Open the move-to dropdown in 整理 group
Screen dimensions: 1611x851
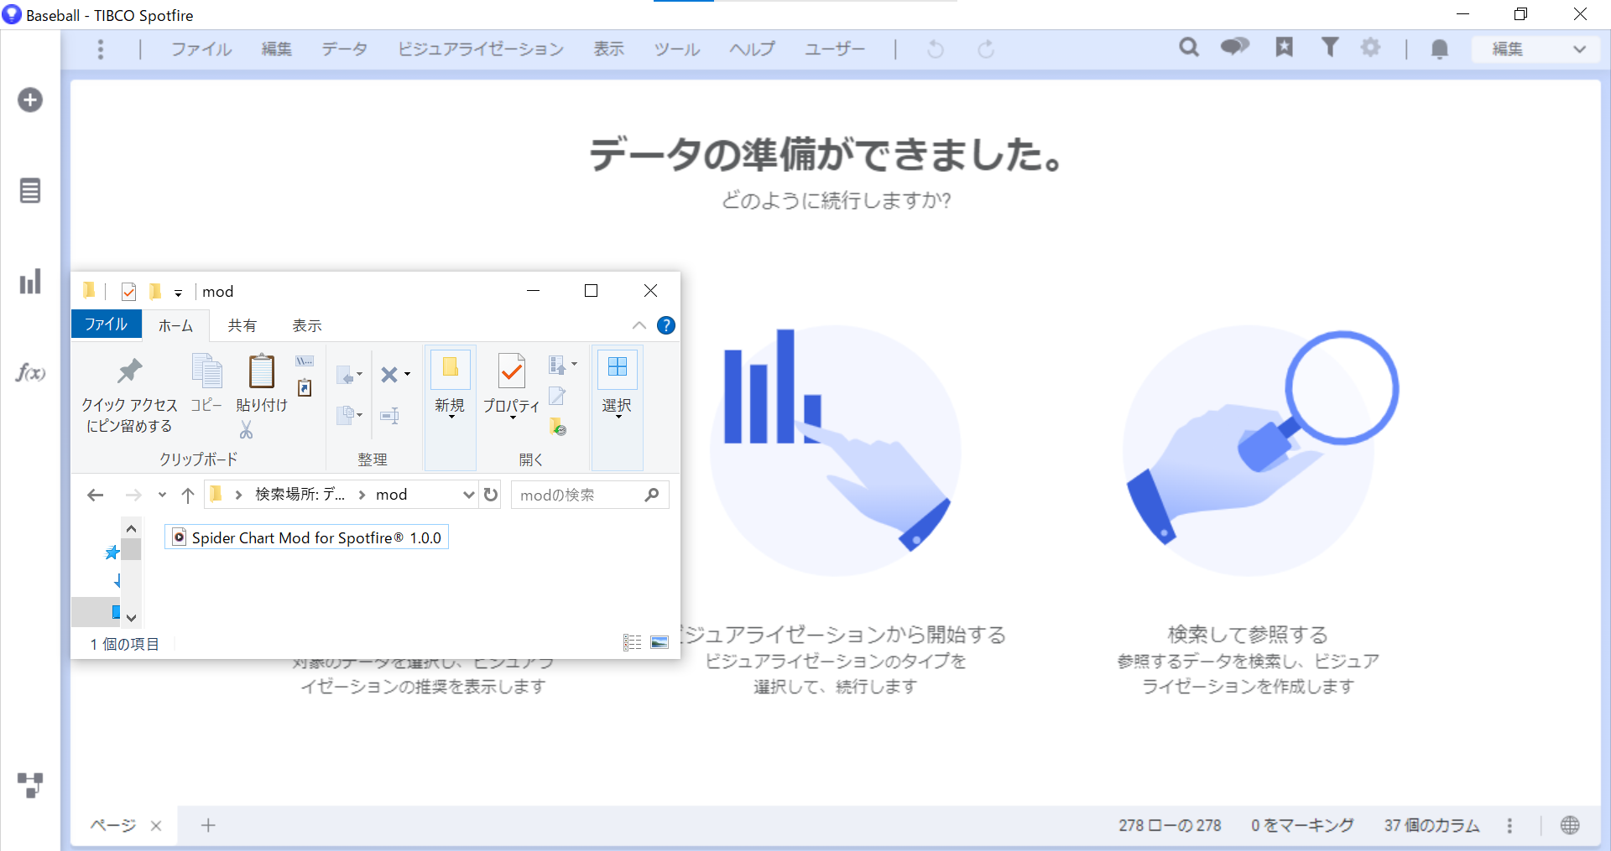coord(349,375)
